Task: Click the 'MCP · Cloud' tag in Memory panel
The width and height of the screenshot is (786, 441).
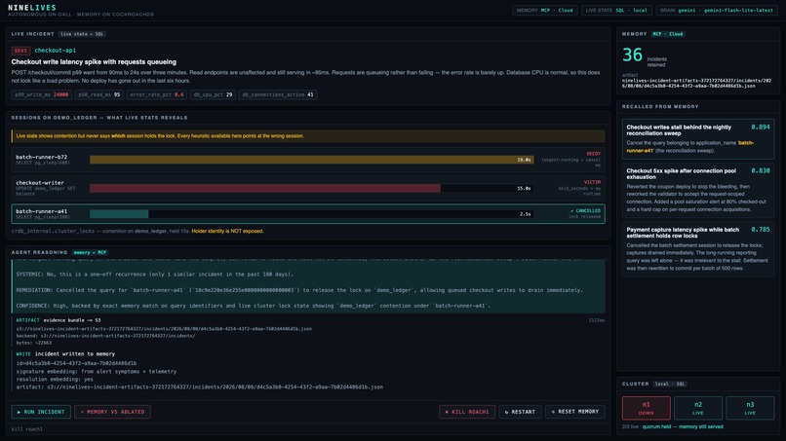Action: [668, 34]
